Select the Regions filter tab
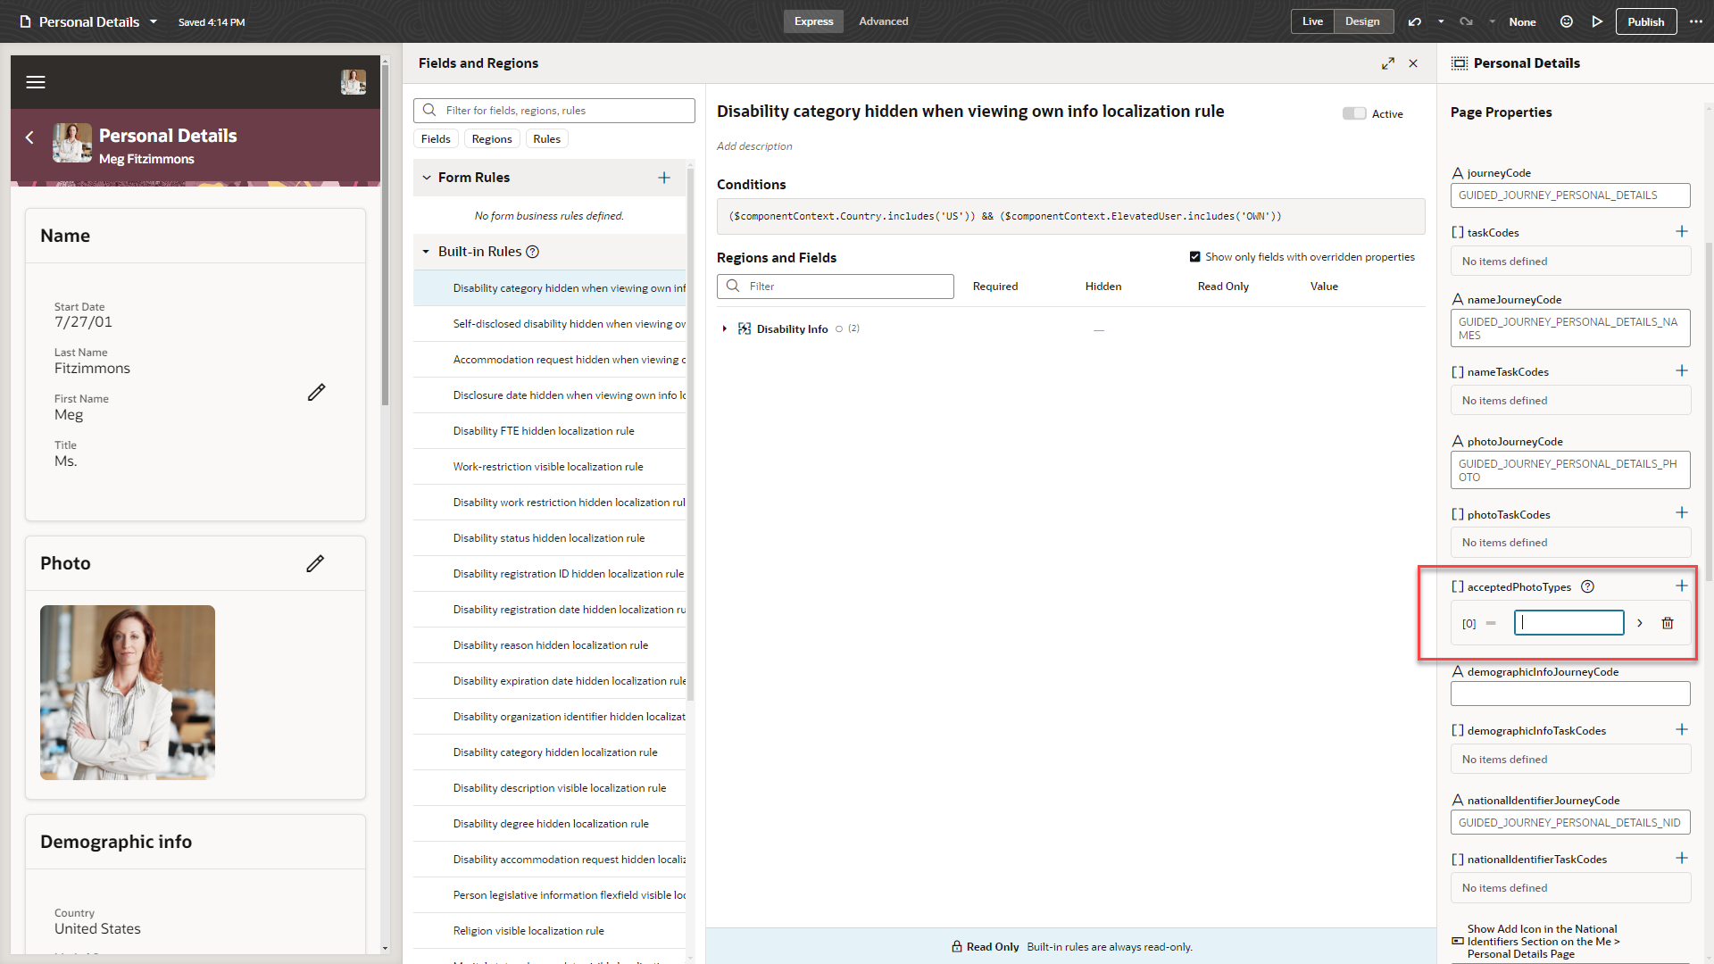Viewport: 1714px width, 964px height. 491,139
